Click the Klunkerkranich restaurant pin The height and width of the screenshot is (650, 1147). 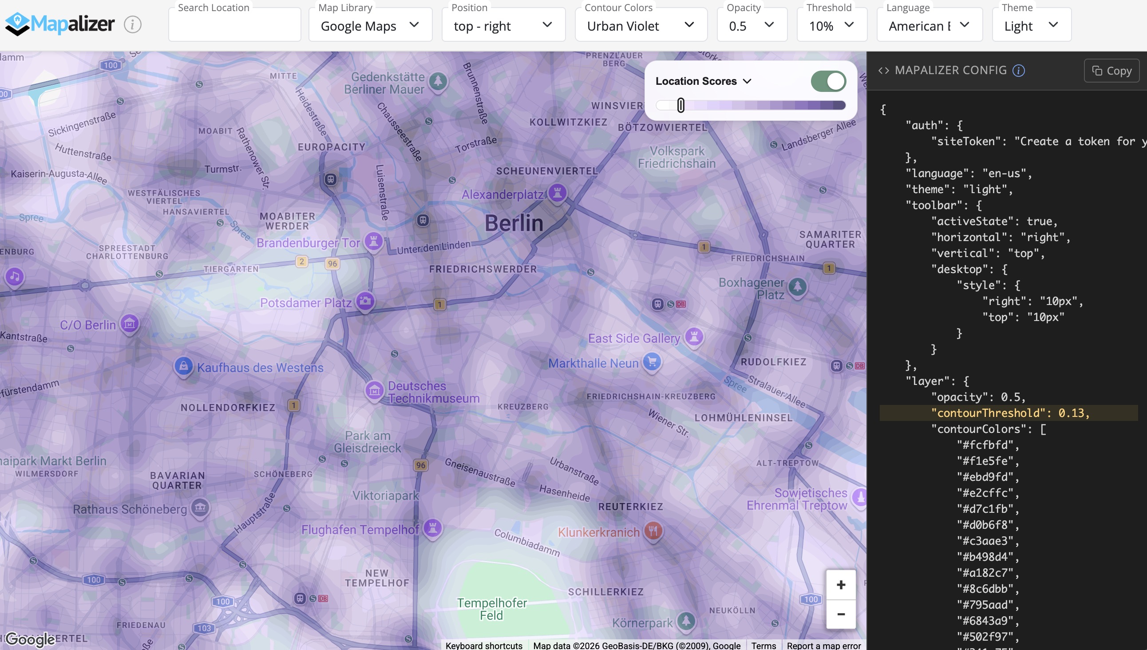(x=653, y=531)
